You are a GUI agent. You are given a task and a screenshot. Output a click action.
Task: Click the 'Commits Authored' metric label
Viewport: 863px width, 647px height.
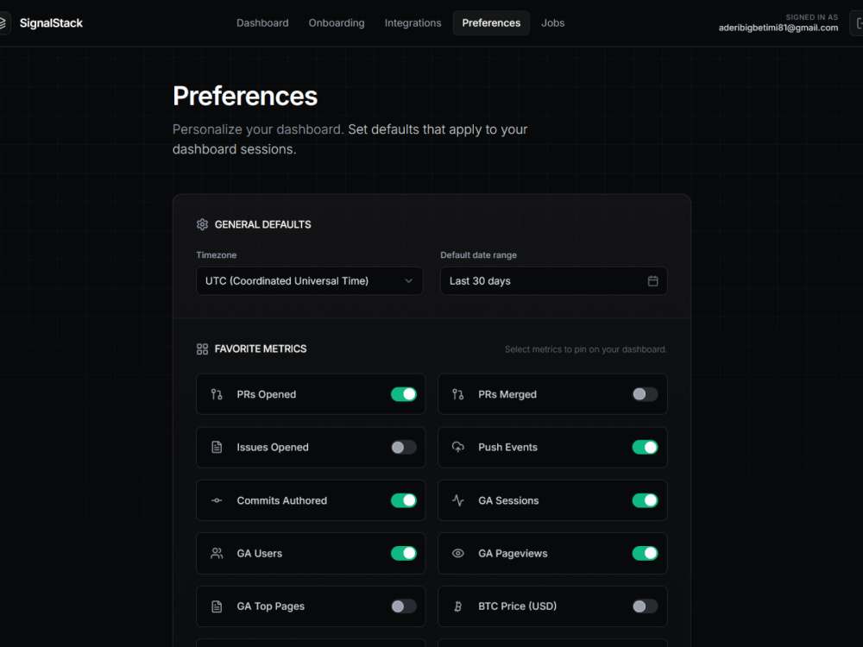282,500
